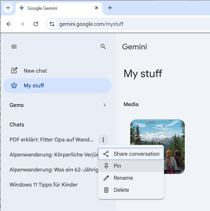The width and height of the screenshot is (210, 211).
Task: Open the mountain hikers media thumbnail
Action: [x=157, y=147]
